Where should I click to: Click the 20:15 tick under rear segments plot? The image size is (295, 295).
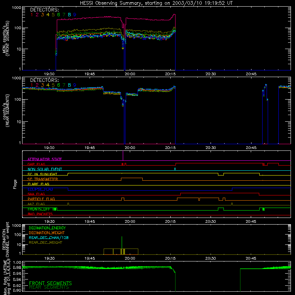(170, 148)
